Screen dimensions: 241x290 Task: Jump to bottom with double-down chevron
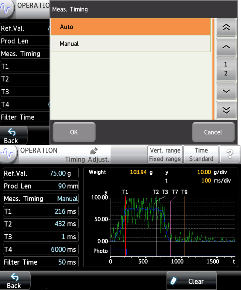[226, 110]
